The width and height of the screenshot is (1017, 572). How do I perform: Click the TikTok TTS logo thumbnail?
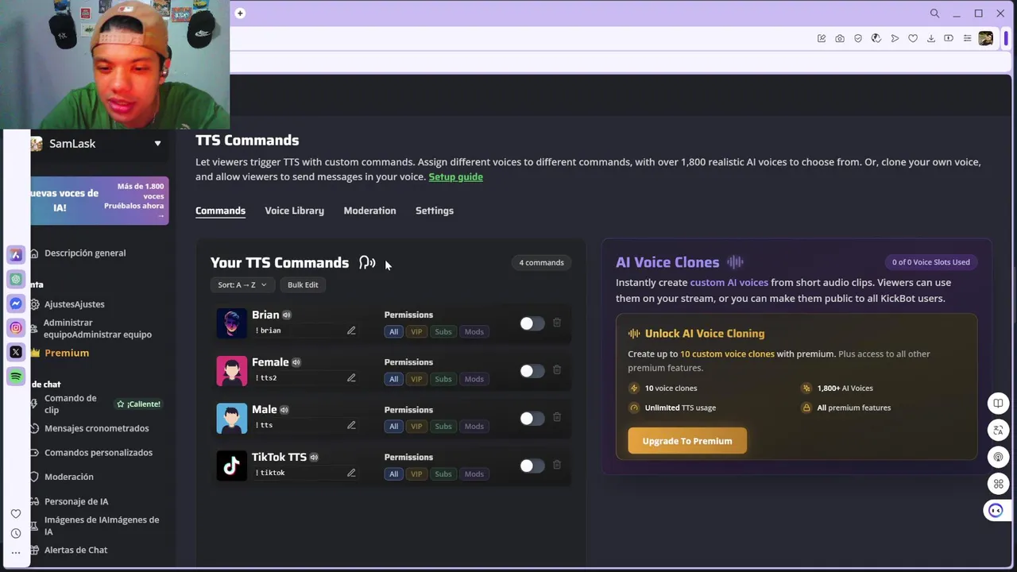pos(232,466)
